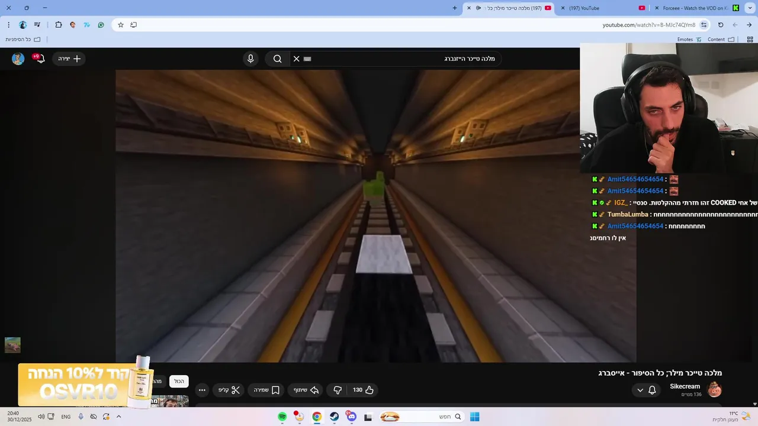Switch to the (197) YouTube tab

(602, 8)
